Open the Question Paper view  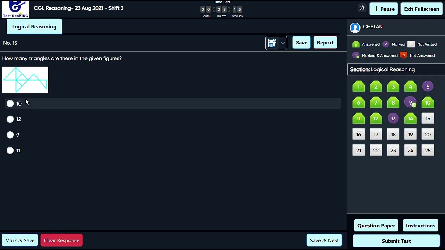pos(376,226)
